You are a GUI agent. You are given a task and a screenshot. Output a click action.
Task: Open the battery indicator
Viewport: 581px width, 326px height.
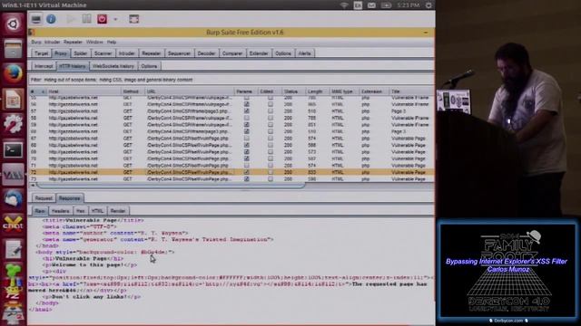coord(386,5)
